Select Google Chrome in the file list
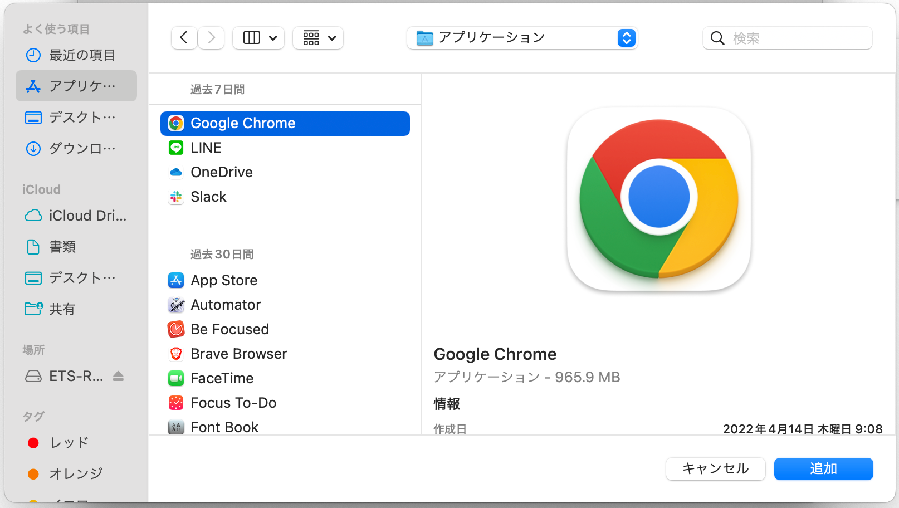Screen dimensions: 899x508 (285, 123)
